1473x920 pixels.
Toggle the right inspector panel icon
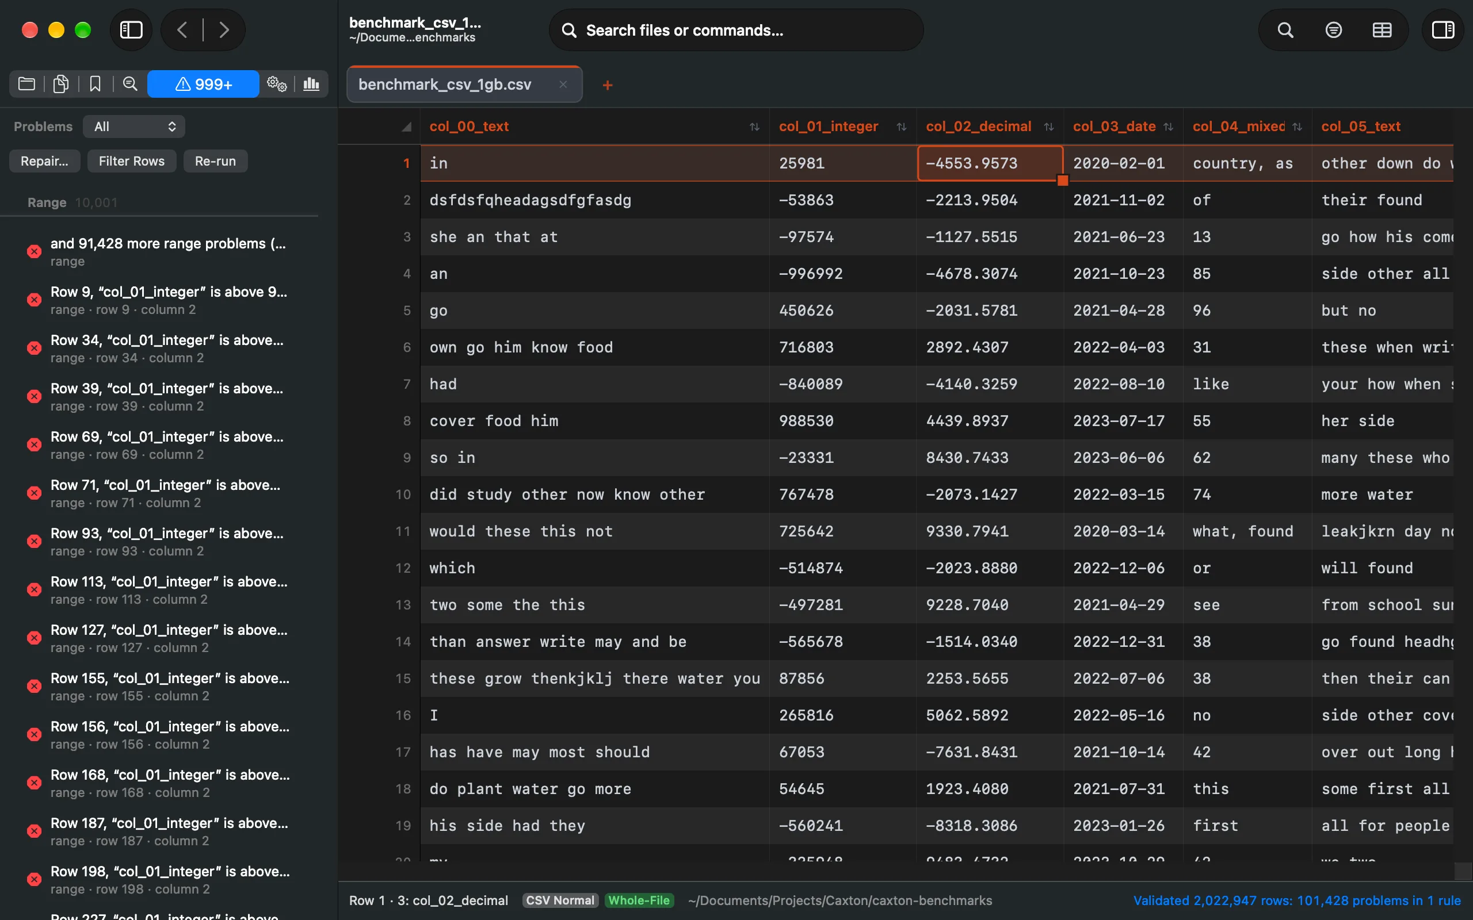[1443, 30]
